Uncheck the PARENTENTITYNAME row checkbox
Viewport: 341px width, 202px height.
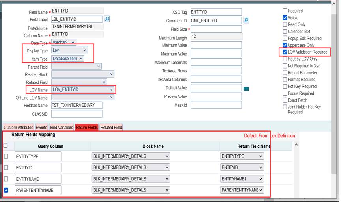(6, 190)
